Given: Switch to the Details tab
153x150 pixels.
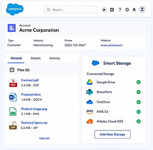Looking at the screenshot, I should point(35,58).
